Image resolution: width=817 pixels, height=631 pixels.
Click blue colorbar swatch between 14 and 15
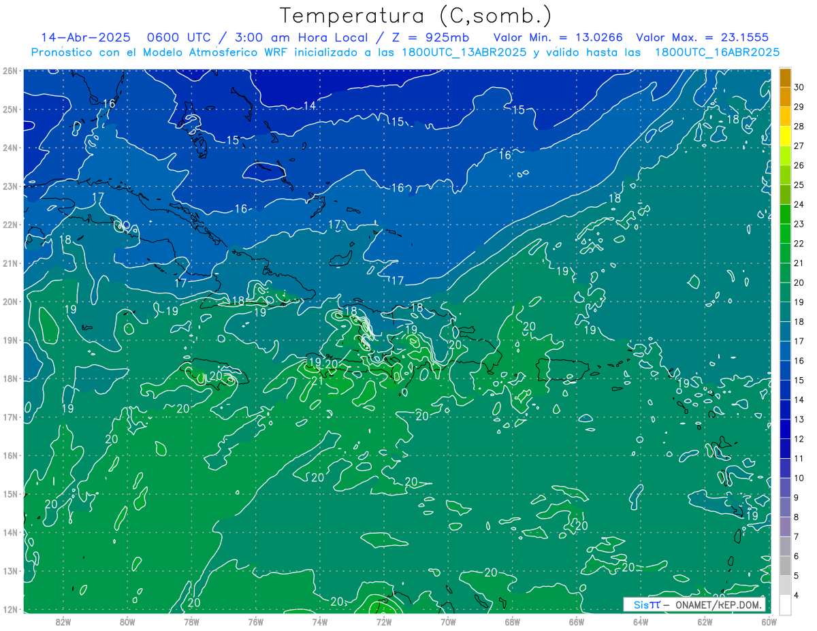pyautogui.click(x=786, y=390)
